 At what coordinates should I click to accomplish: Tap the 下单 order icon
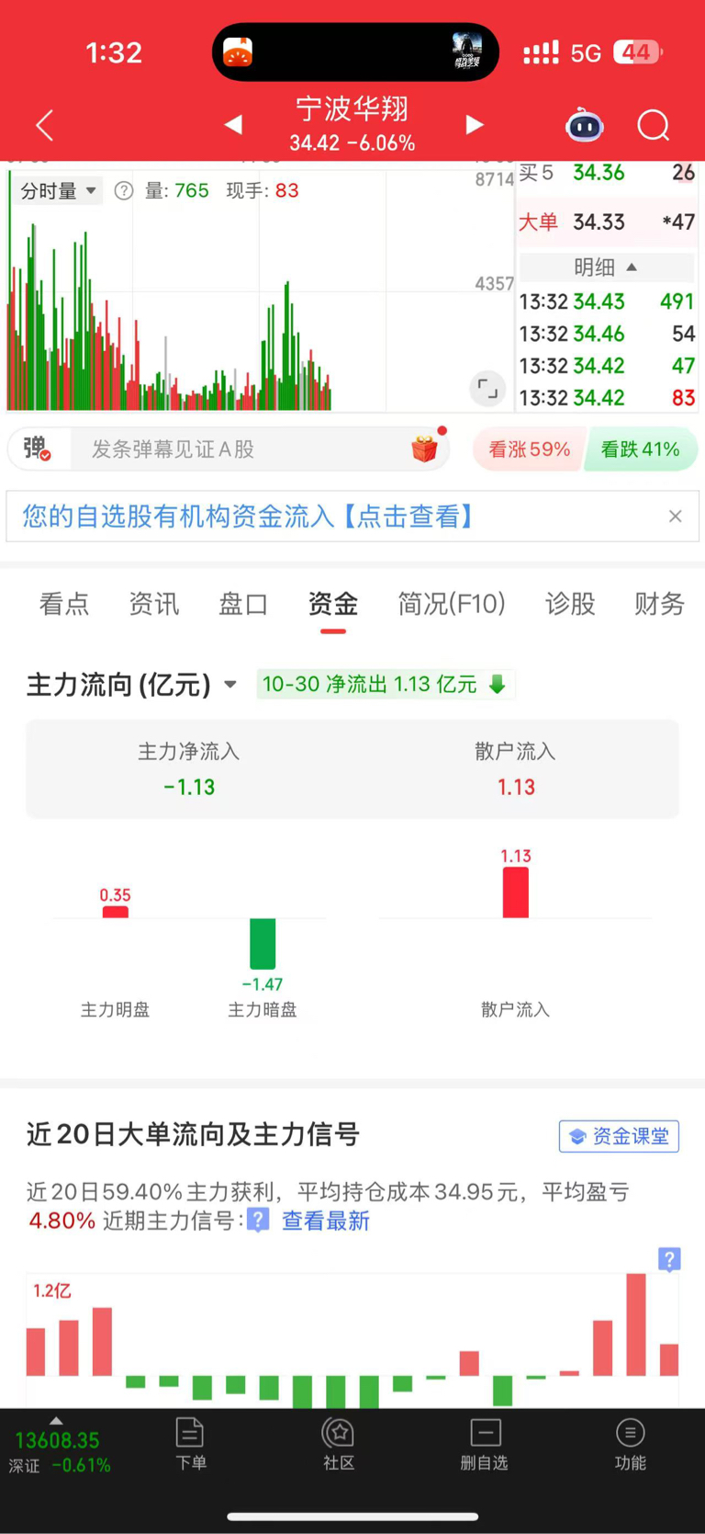point(190,1444)
